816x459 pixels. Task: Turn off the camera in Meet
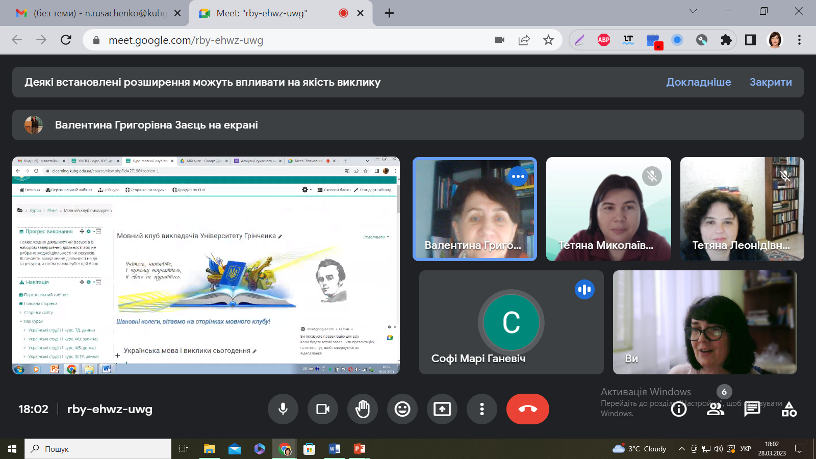pos(323,409)
